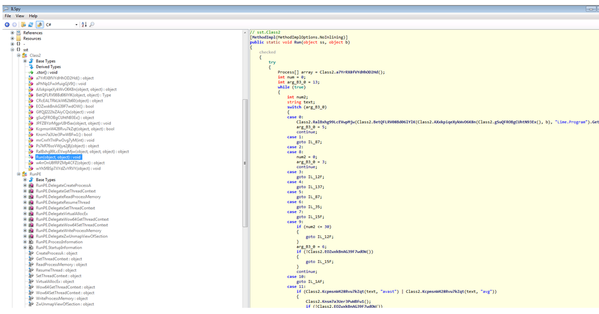Select RunPE.DelegateZwUnmapViewOfSection in the tree
The image size is (599, 314).
(72, 236)
